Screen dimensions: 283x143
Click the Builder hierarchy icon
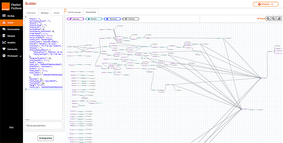(x=4, y=23)
